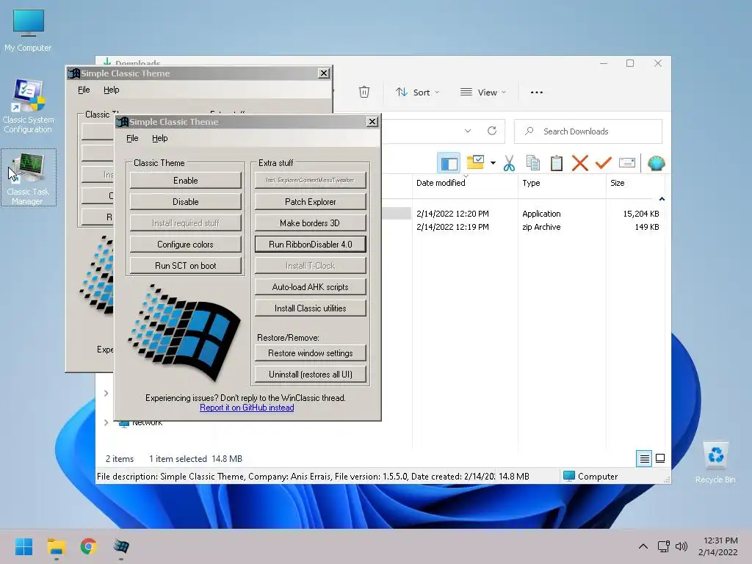The width and height of the screenshot is (752, 564).
Task: Click the volume speaker tray icon
Action: (681, 546)
